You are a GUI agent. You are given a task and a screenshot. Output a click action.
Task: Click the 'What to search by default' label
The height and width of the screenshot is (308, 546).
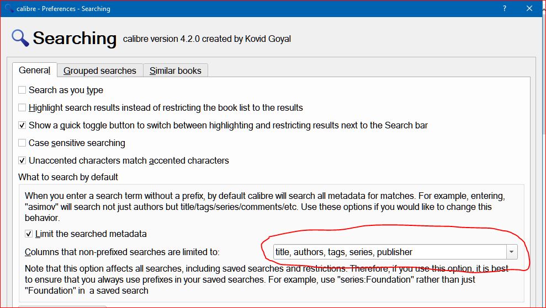[x=68, y=177]
